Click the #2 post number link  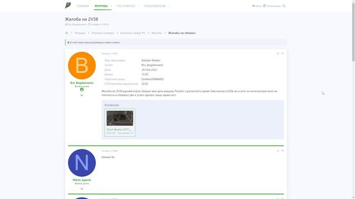click(282, 151)
